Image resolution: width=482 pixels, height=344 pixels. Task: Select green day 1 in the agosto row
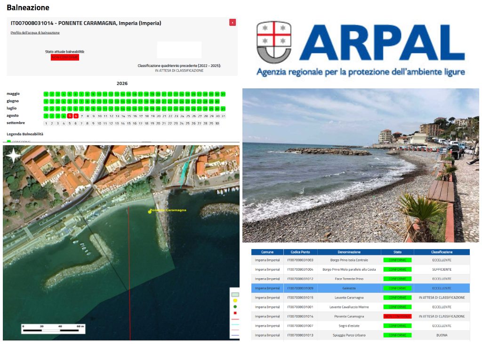click(46, 116)
